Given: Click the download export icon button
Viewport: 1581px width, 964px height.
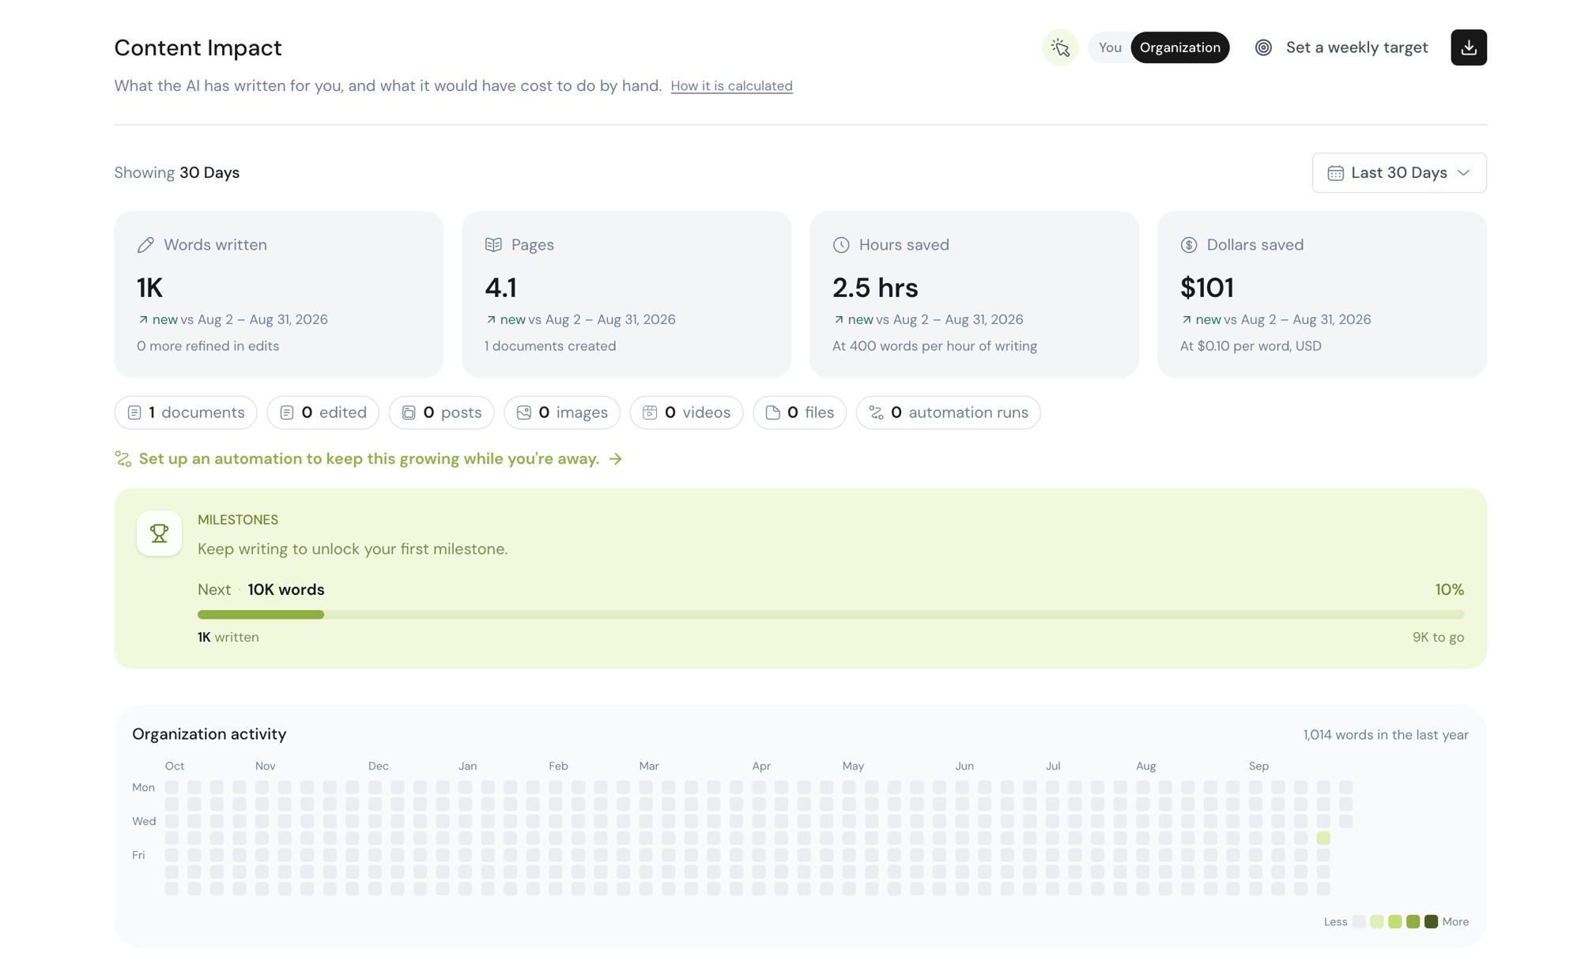Looking at the screenshot, I should (x=1468, y=47).
